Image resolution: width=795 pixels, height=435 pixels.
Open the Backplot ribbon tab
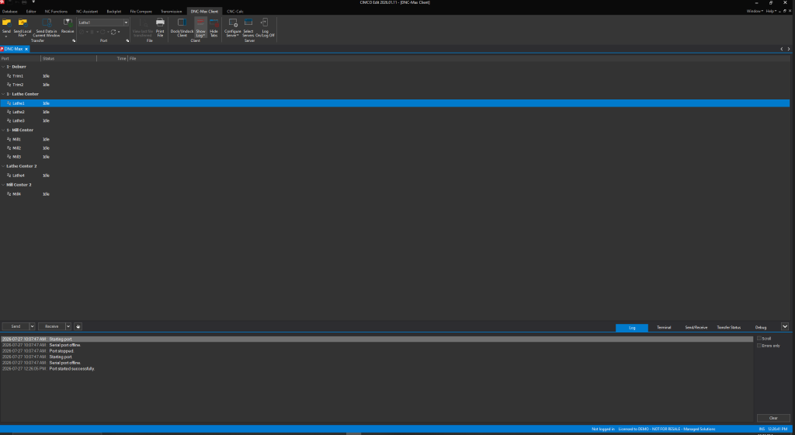[x=113, y=11]
